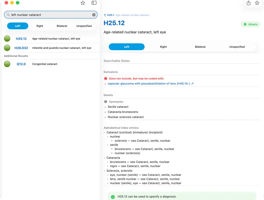This screenshot has width=264, height=200.
Task: Click the large H25.12 code heading
Action: coord(114,23)
